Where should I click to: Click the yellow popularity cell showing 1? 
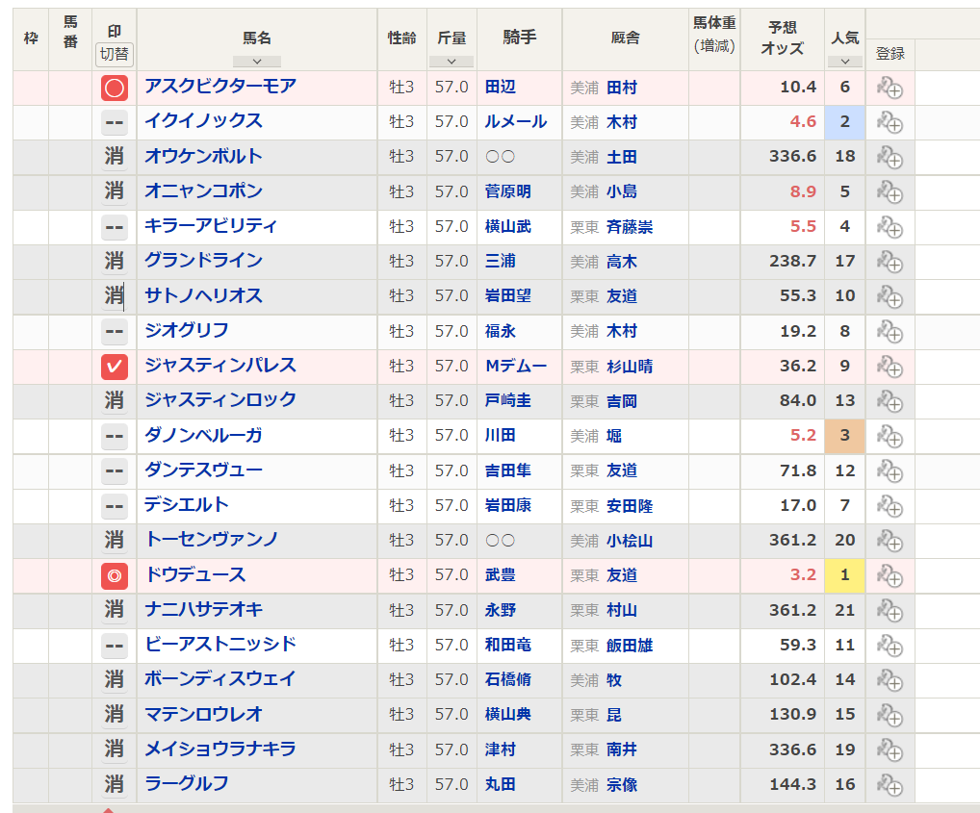pos(844,575)
